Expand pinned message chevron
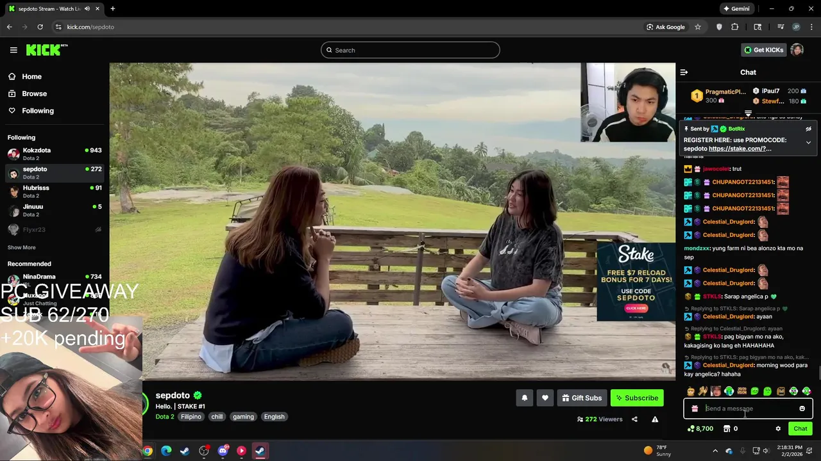Image resolution: width=821 pixels, height=461 pixels. (808, 143)
